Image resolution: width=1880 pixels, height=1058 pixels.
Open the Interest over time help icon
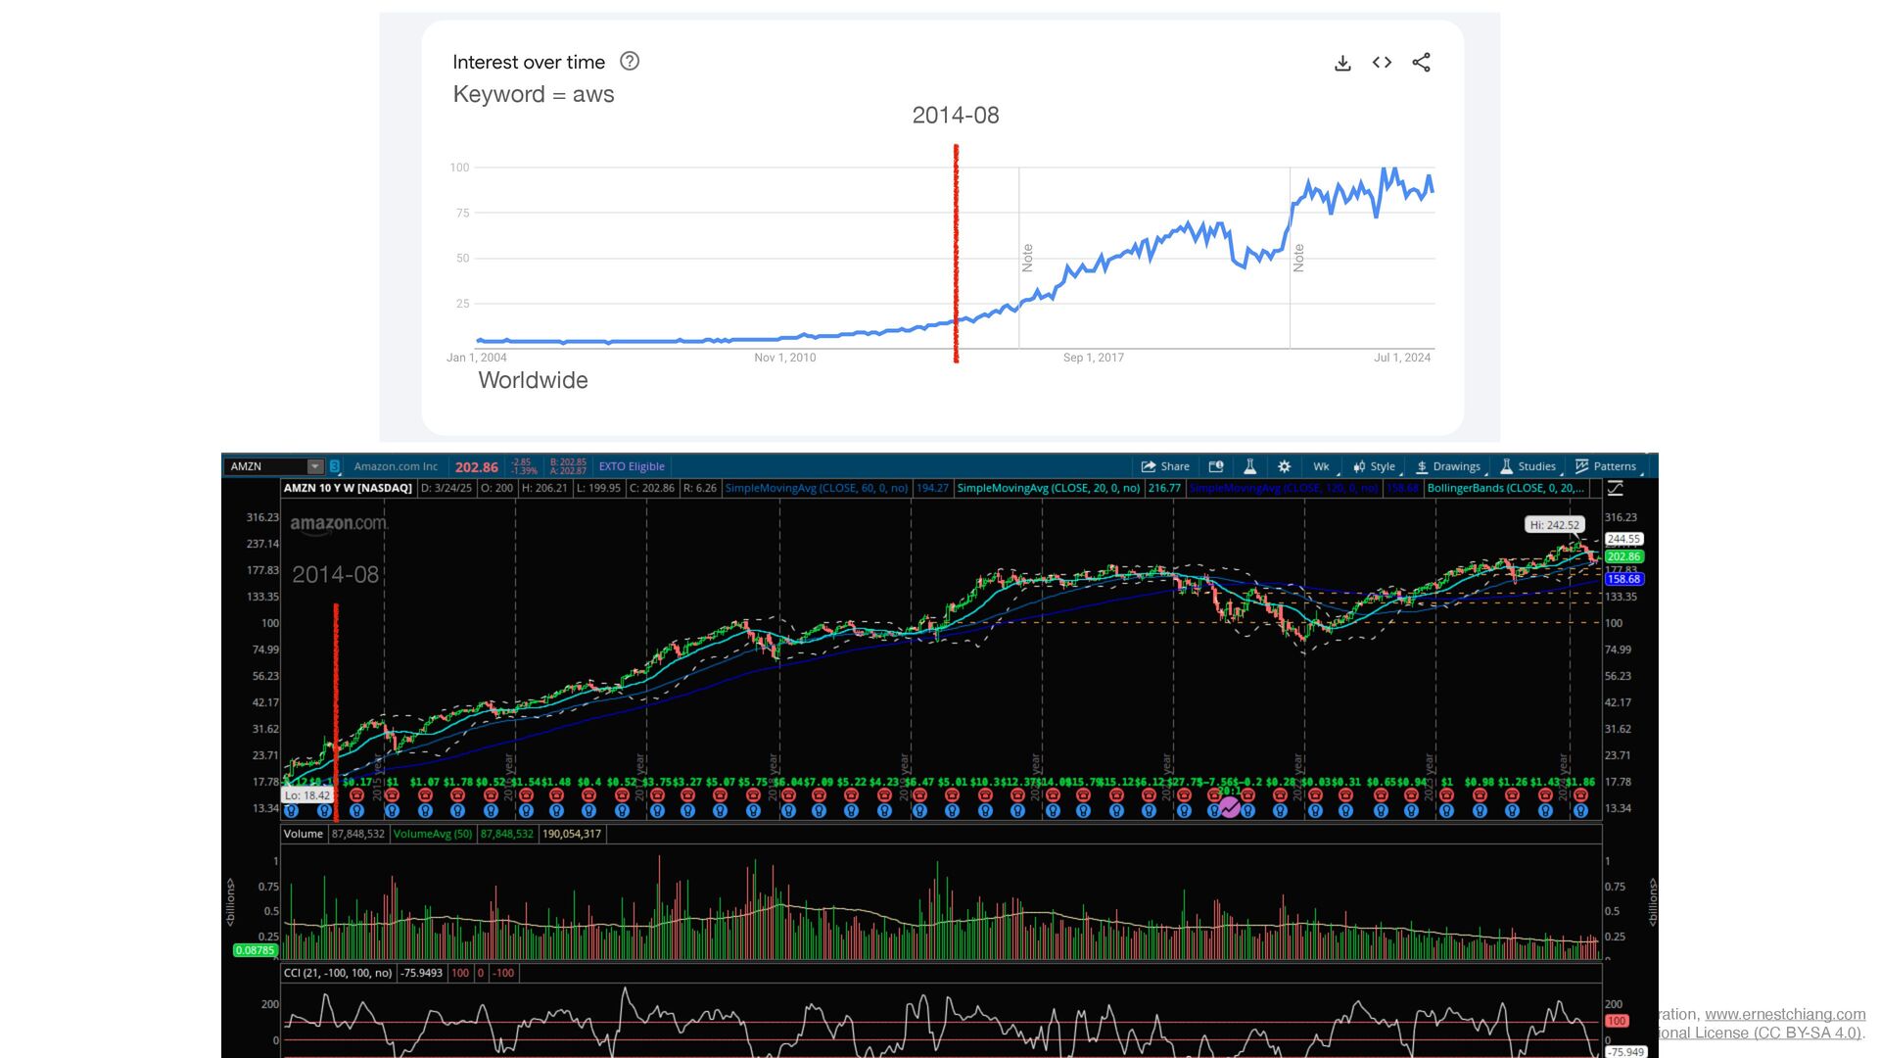(x=630, y=61)
